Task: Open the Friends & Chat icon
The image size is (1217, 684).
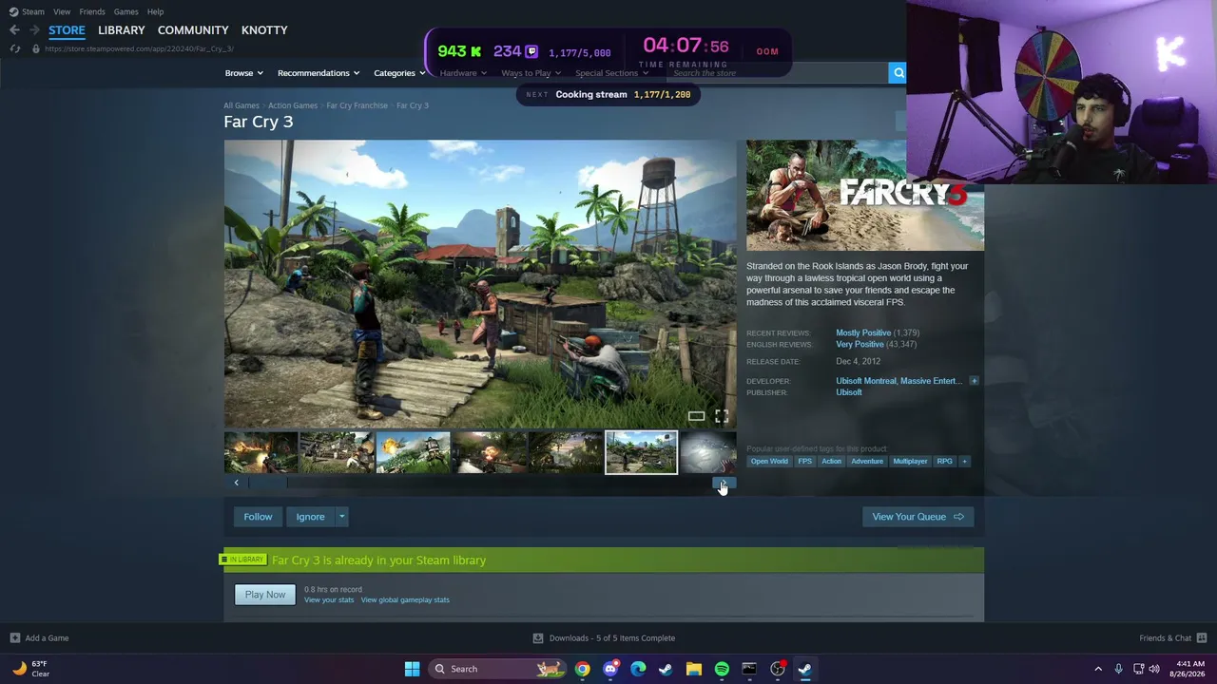Action: (x=1202, y=638)
